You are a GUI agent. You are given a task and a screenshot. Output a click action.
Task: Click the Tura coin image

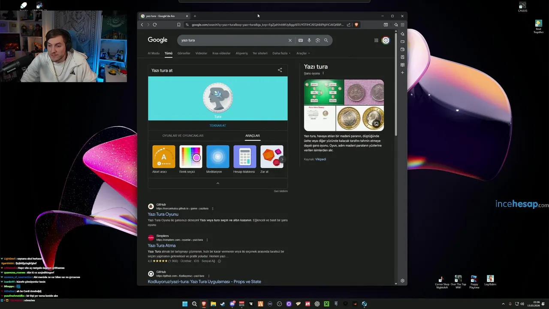coord(218,97)
